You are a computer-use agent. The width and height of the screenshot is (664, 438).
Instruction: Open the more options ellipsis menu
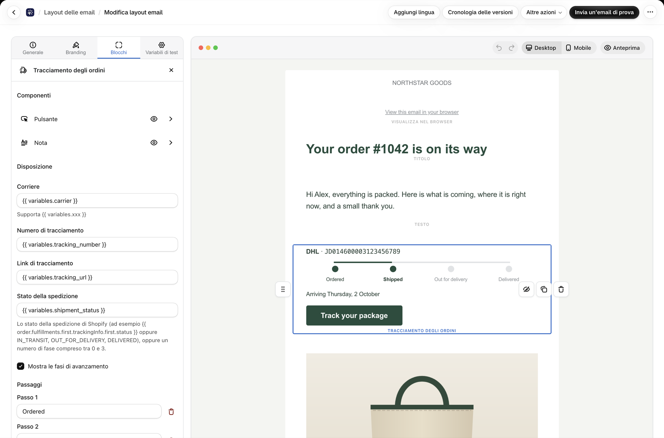point(650,12)
